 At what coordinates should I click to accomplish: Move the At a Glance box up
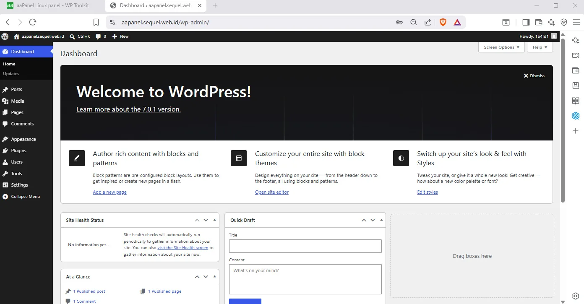pos(197,277)
